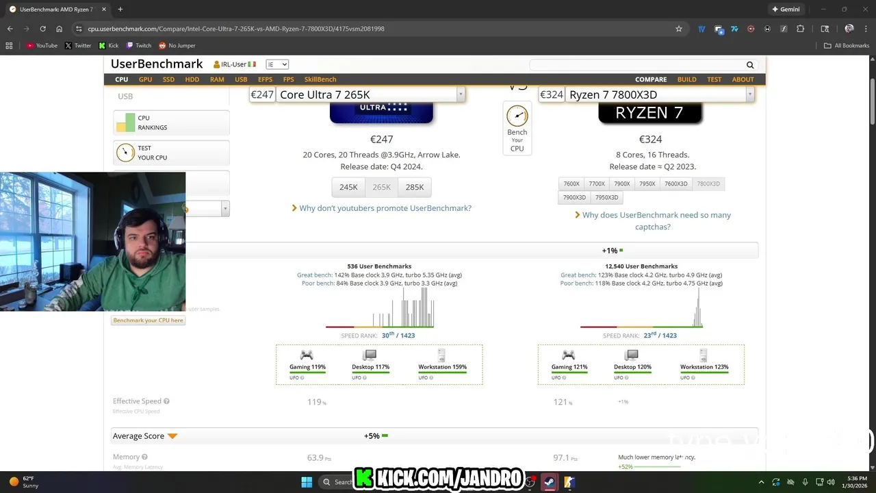Image resolution: width=876 pixels, height=493 pixels.
Task: Open All Bookmarks folder
Action: pos(847,46)
